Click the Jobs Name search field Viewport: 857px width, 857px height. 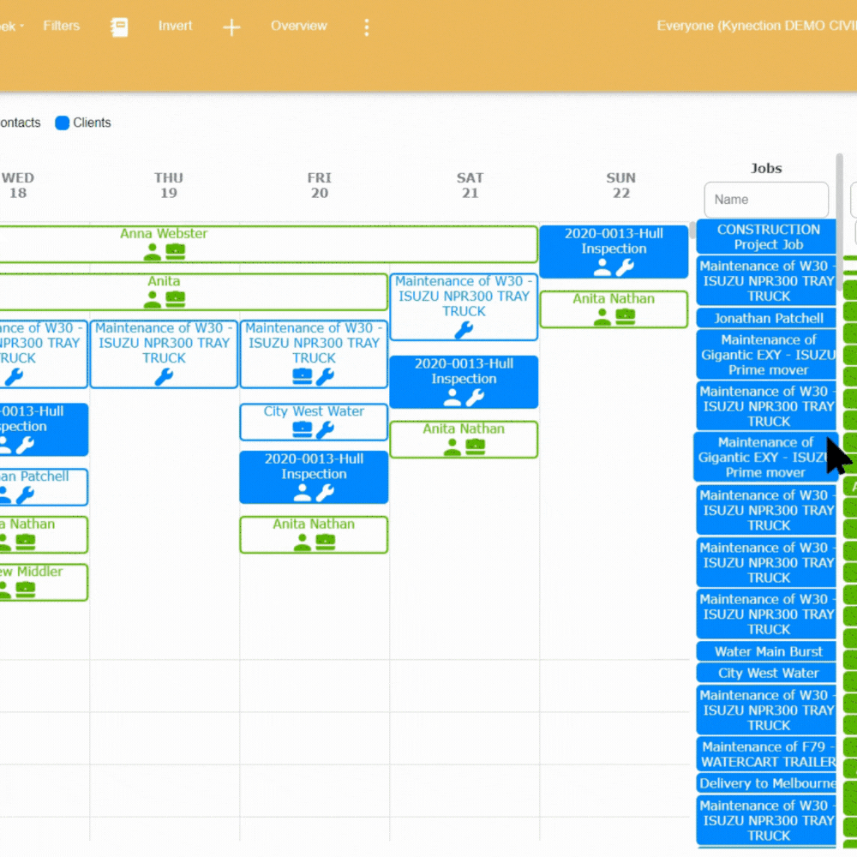[765, 200]
